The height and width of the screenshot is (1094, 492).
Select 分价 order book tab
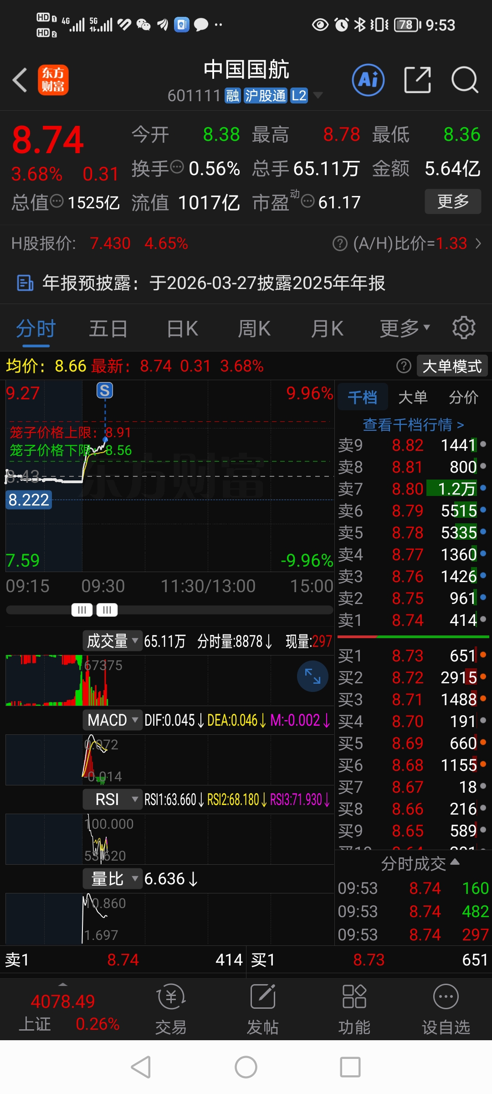tap(463, 397)
